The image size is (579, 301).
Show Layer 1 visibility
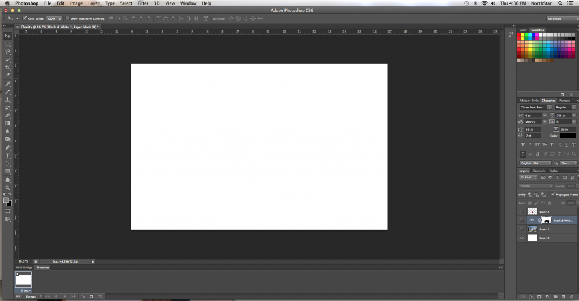pyautogui.click(x=522, y=229)
